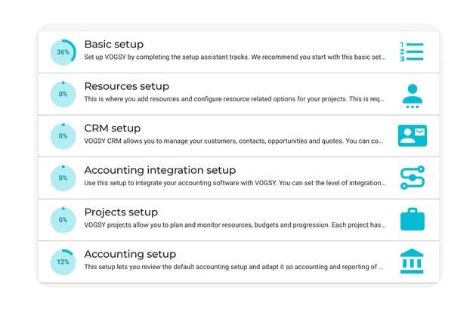This screenshot has height=319, width=476.
Task: Click the Resources setup person icon
Action: click(x=412, y=95)
